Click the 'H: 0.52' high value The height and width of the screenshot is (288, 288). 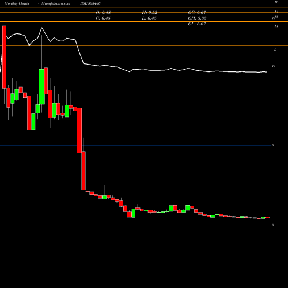150,13
